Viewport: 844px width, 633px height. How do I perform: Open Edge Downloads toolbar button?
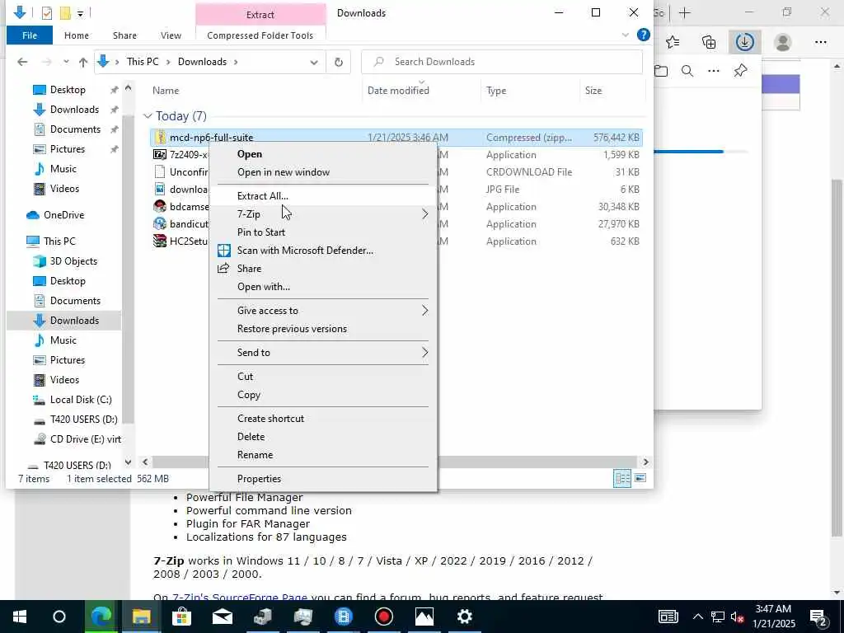(x=744, y=42)
